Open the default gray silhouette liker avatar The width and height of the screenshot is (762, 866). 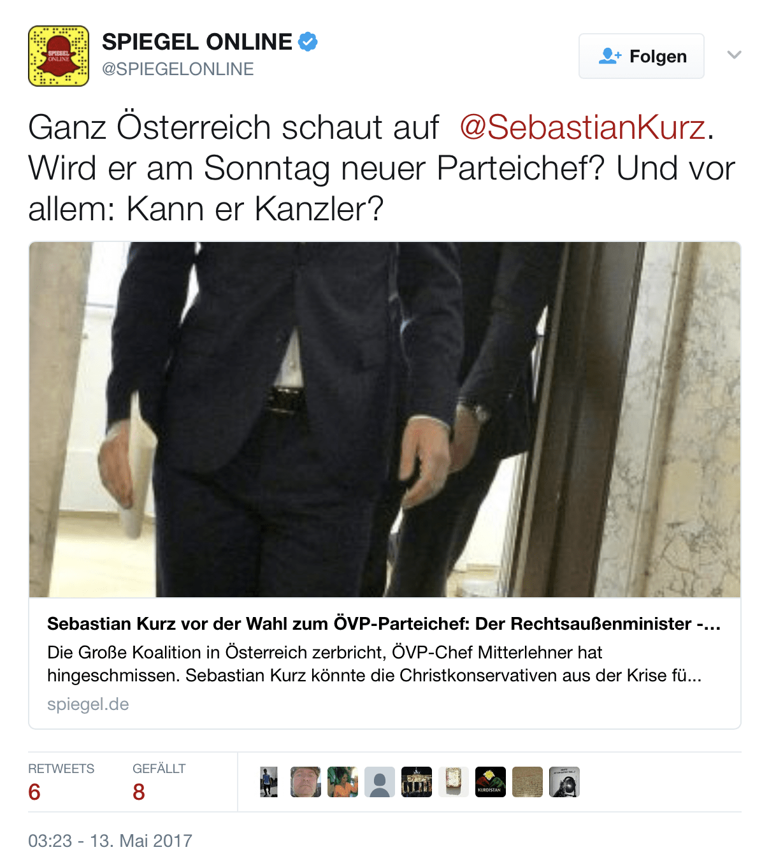point(380,782)
